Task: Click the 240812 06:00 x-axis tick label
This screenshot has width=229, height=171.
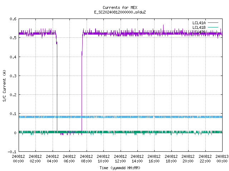Action: point(69,159)
